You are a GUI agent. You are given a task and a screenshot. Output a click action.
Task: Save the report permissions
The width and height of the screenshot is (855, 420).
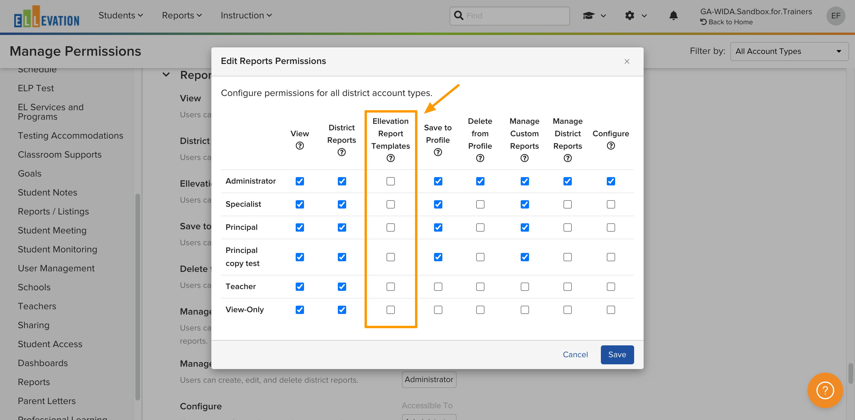[617, 355]
